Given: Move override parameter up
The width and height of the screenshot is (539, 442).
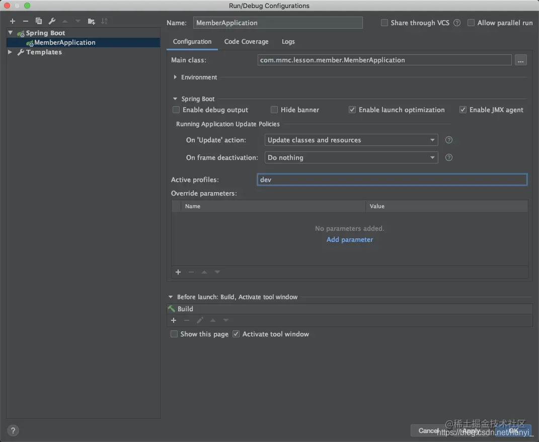Looking at the screenshot, I should (204, 272).
